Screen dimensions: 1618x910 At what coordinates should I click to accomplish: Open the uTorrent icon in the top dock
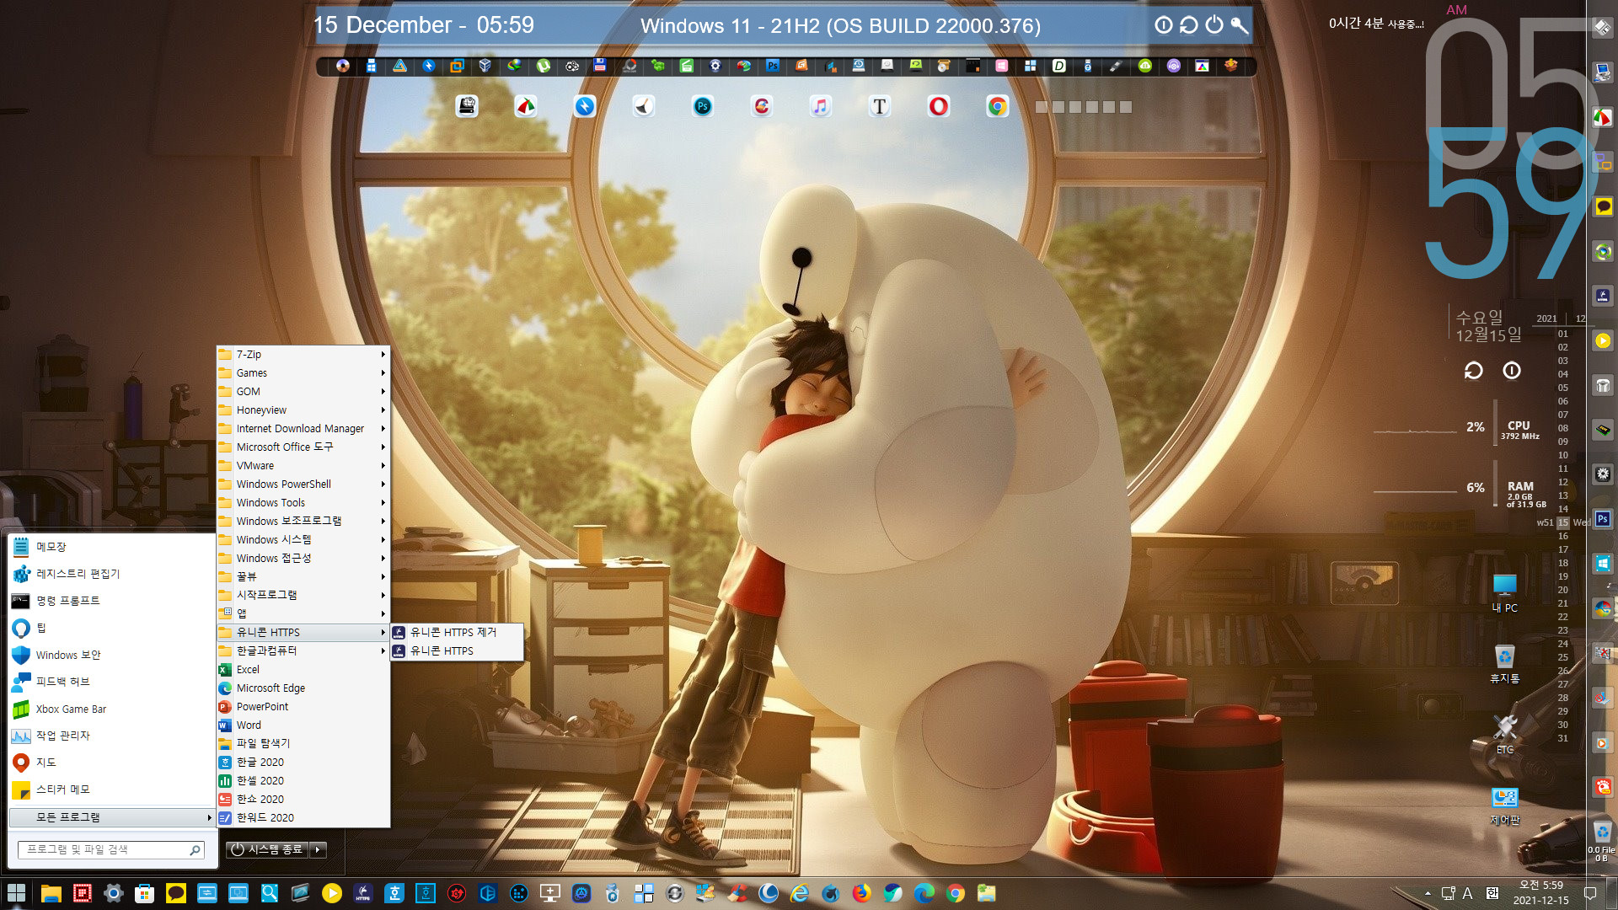point(544,66)
